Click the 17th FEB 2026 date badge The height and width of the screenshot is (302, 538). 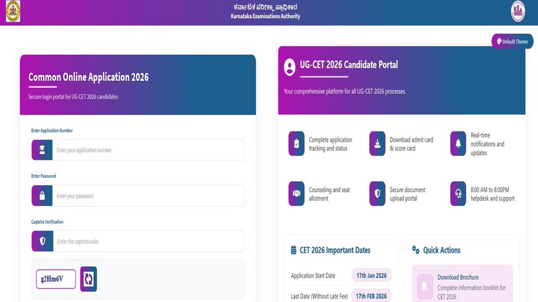[371, 296]
